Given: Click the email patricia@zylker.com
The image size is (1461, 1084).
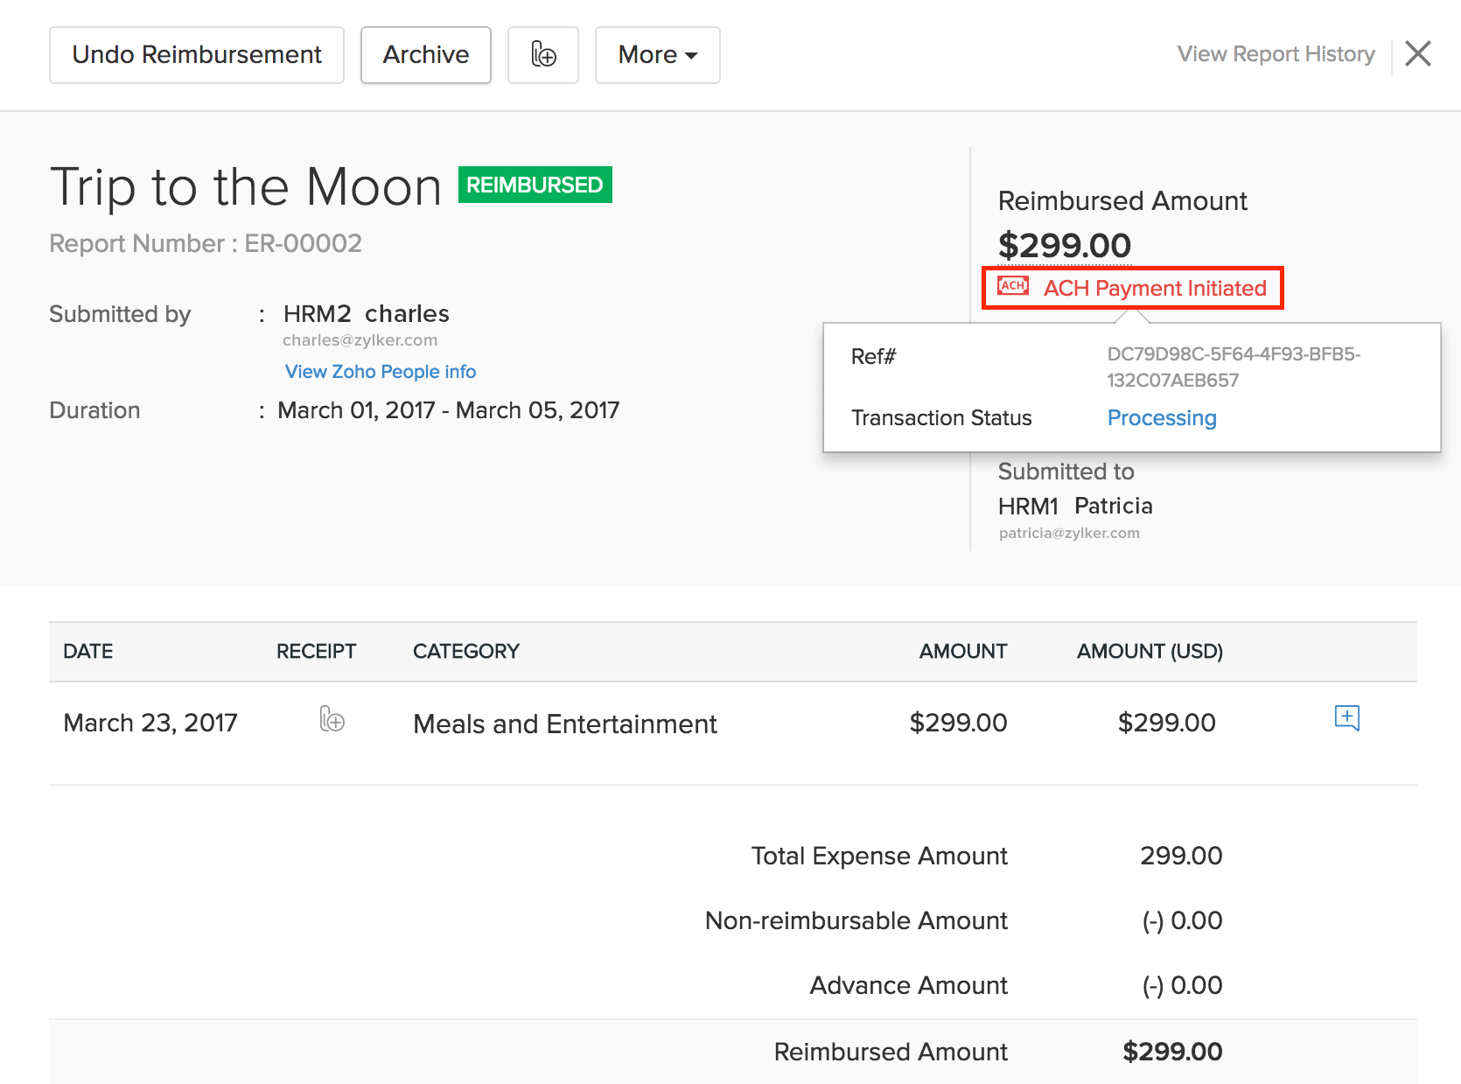Looking at the screenshot, I should click(1069, 533).
